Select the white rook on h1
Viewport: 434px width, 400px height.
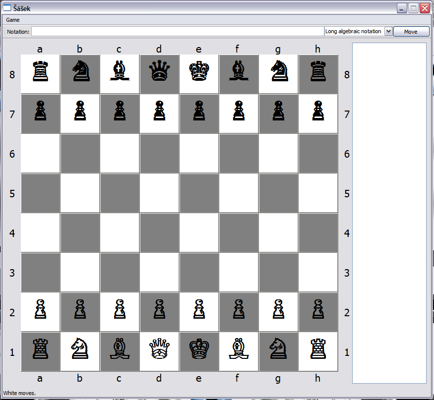pos(318,349)
